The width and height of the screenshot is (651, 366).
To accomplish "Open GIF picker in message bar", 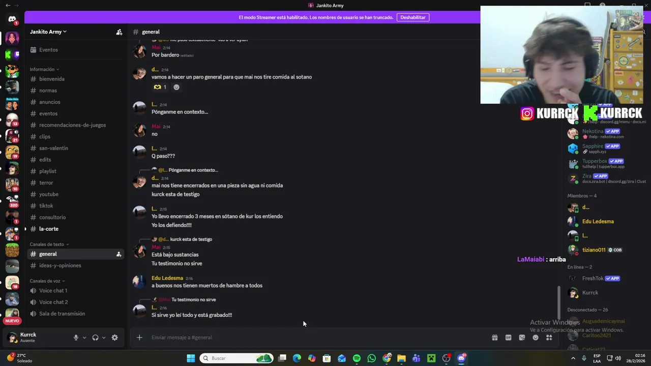I will point(508,338).
